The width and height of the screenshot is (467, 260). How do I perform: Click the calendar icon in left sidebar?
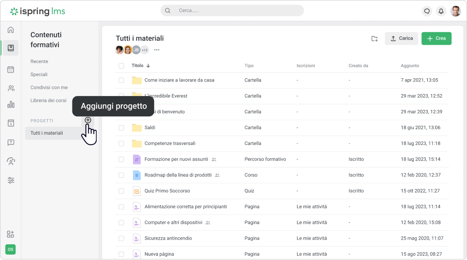[11, 69]
